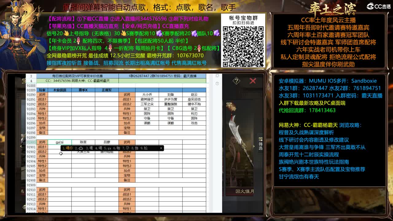
Task: Pick IME candidate 3.嘎
Action: pos(89,148)
